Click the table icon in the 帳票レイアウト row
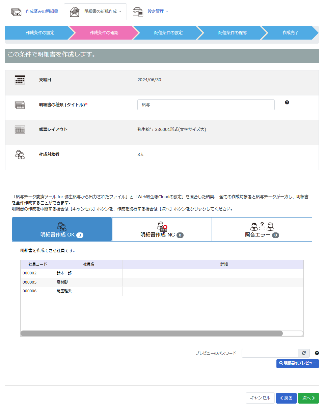Viewport: 324px width, 409px height. [20, 130]
